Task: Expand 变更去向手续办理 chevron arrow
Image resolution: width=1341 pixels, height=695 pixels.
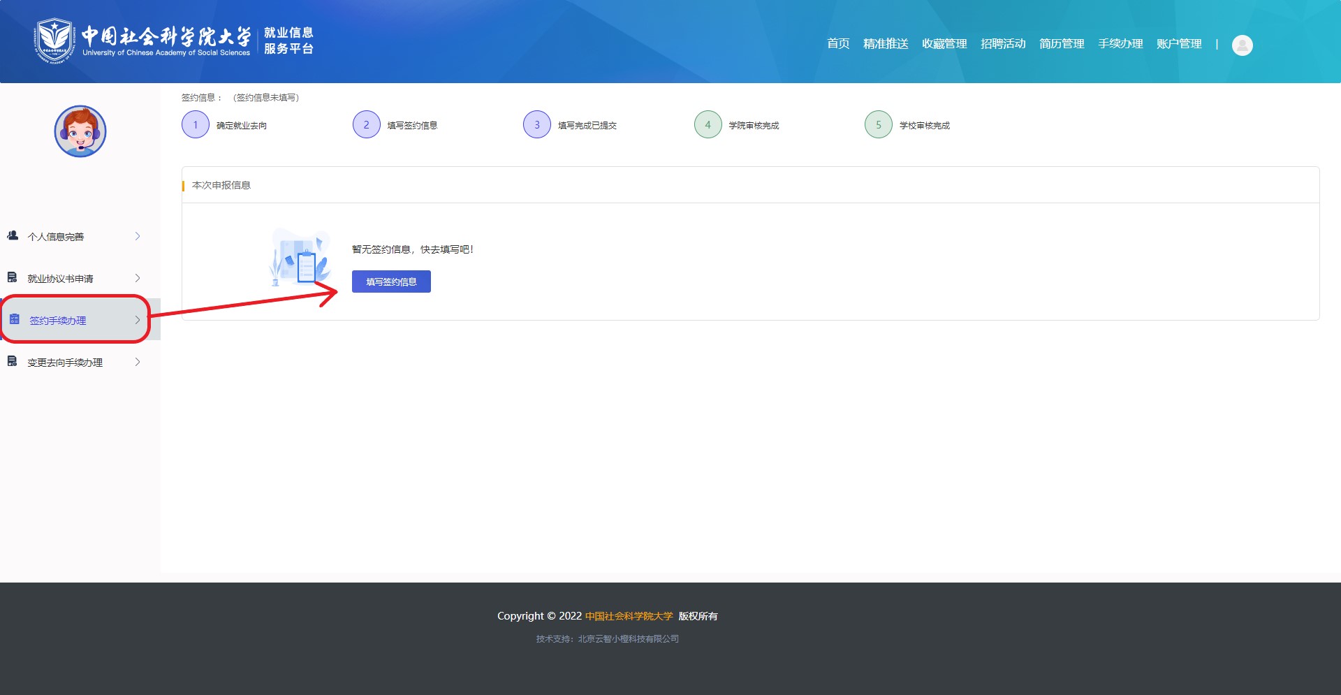Action: point(138,362)
